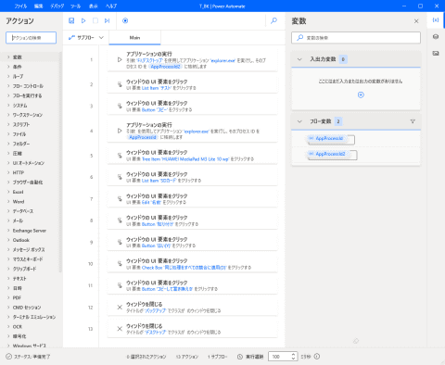Click the Run next action icon
The image size is (445, 365).
(x=108, y=20)
